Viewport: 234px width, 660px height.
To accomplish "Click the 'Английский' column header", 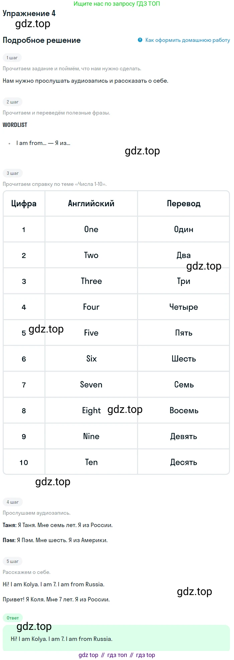I will click(91, 204).
